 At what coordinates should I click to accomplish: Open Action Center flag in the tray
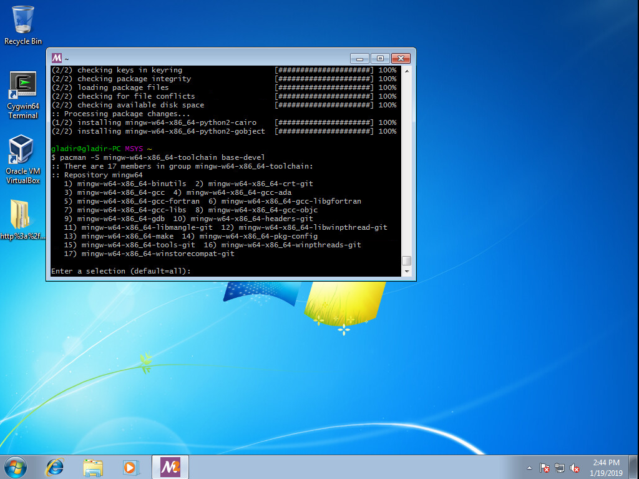[x=545, y=468]
